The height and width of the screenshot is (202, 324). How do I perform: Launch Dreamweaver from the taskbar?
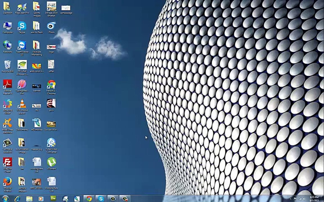53,198
